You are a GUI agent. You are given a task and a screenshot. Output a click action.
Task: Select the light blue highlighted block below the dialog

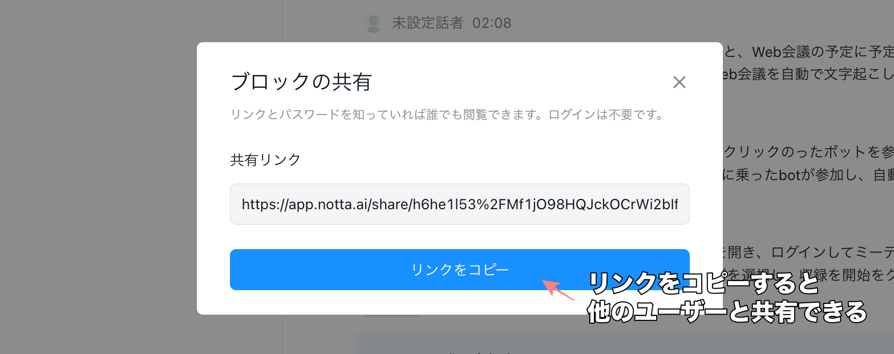624,343
